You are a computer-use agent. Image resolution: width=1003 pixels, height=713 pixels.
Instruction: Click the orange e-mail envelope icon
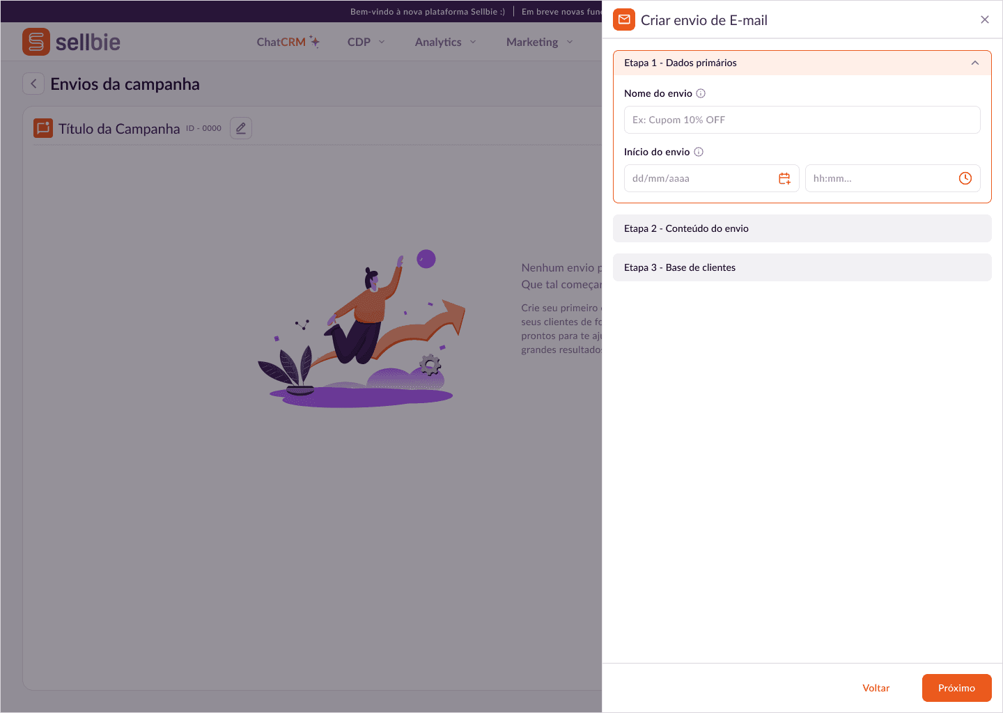pos(624,19)
